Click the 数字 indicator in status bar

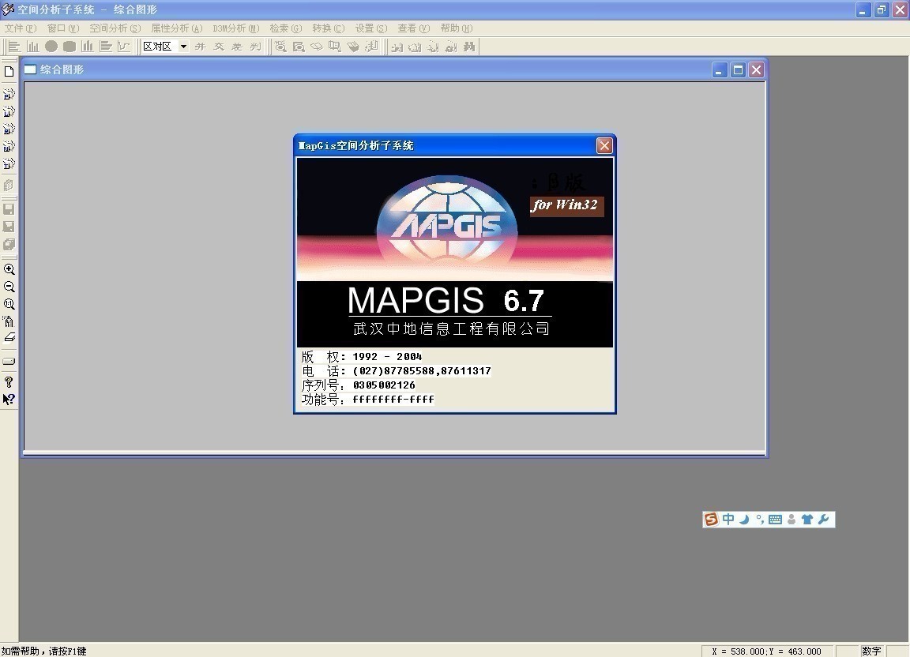[x=871, y=651]
